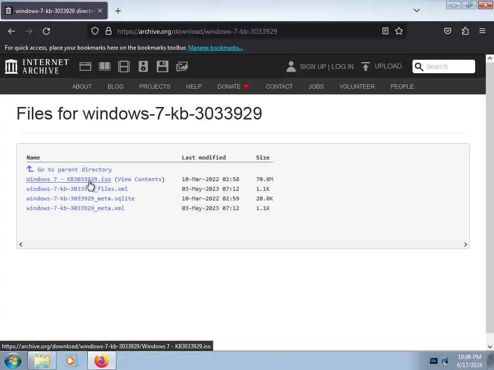
Task: Open the CONTACT menu item
Action: pos(279,87)
